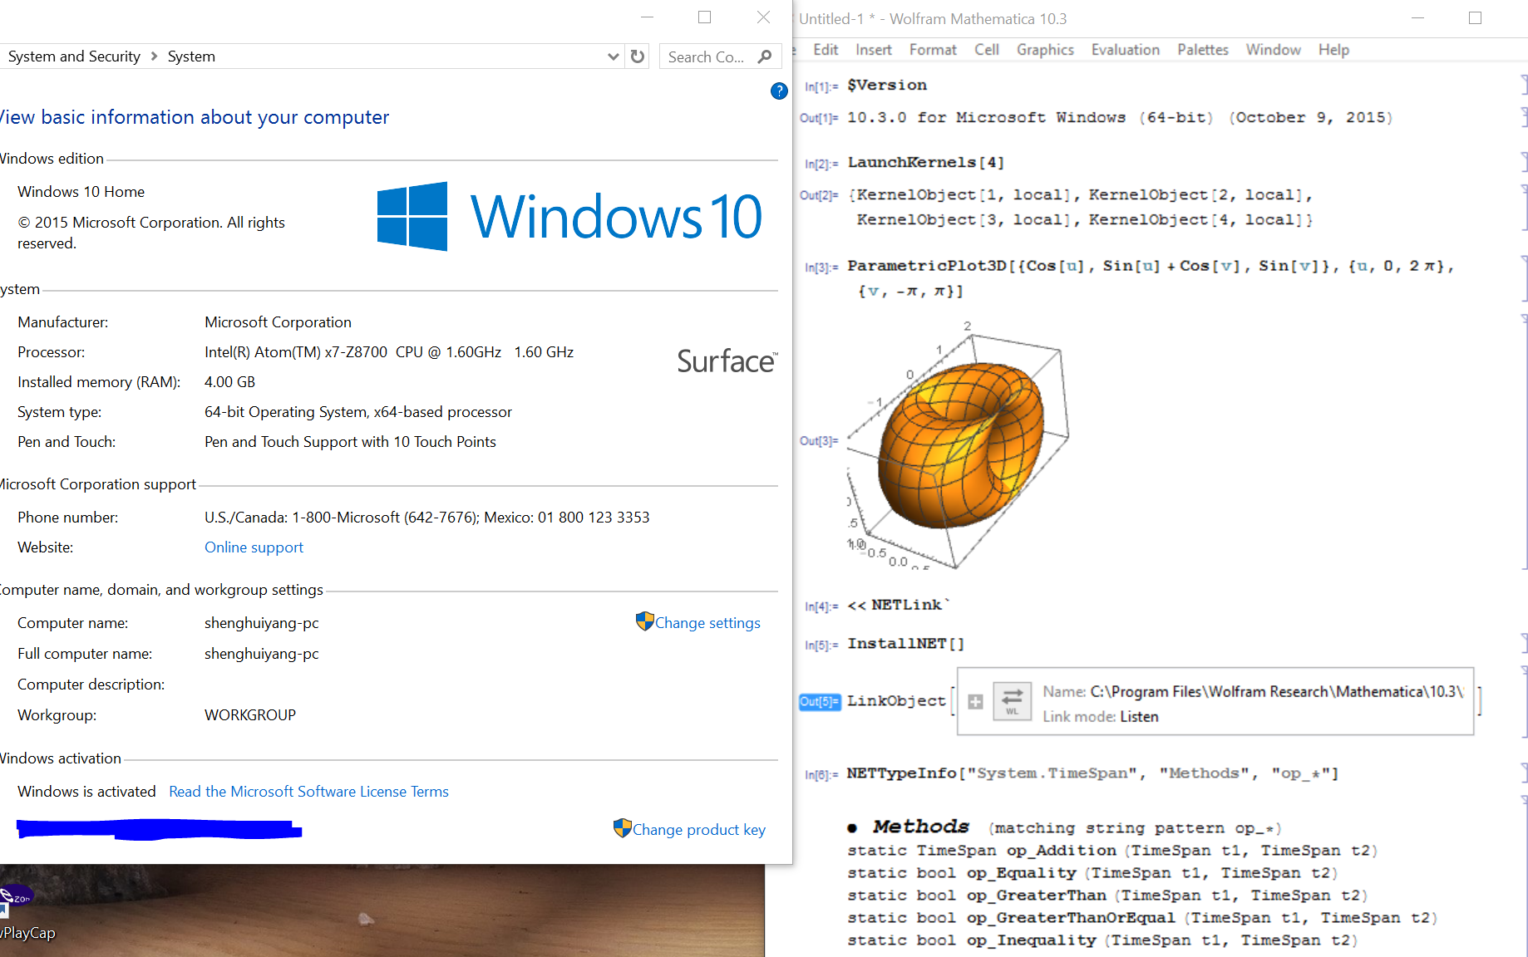Click the Out[1] version string output

1120,117
